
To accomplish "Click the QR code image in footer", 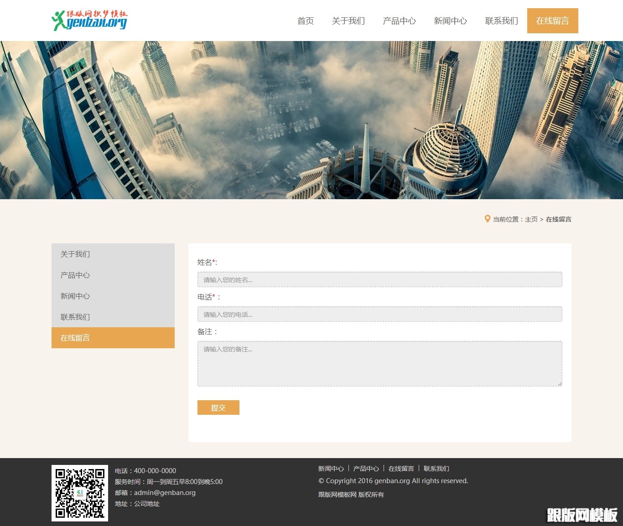I will click(80, 493).
